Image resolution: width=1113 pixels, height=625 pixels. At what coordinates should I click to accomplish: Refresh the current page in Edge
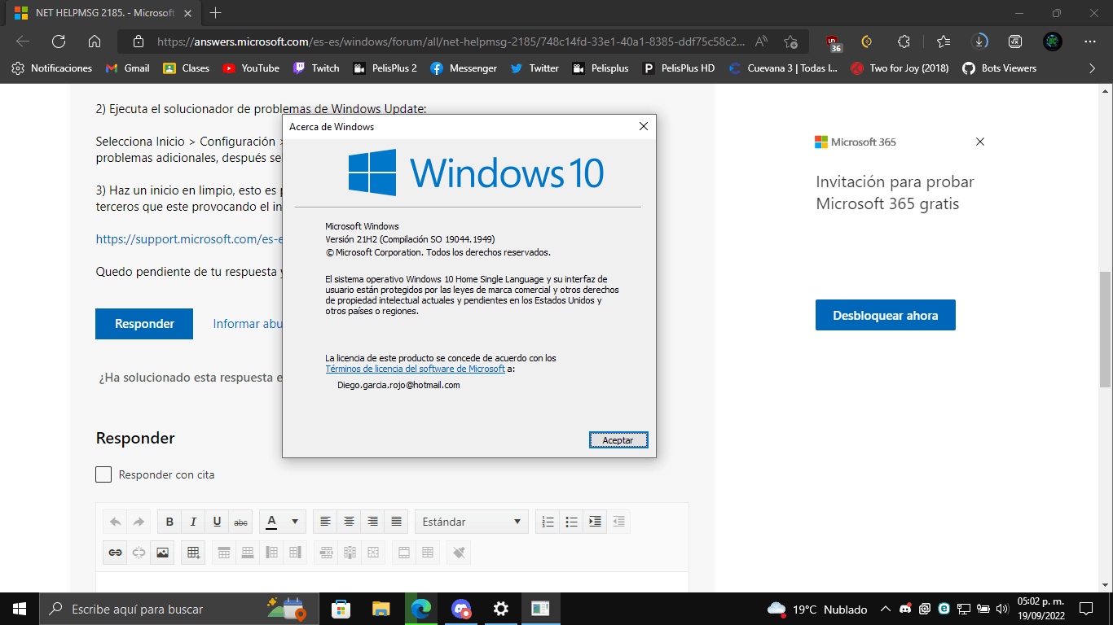pos(59,42)
